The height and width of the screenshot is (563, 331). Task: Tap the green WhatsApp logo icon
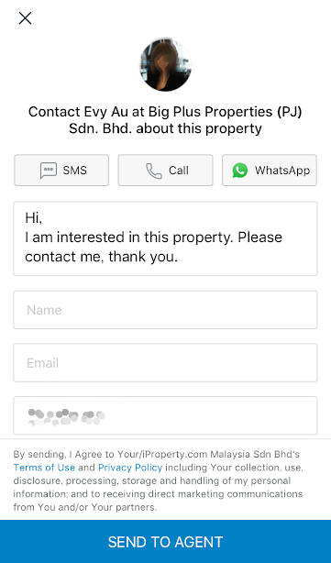pos(240,171)
